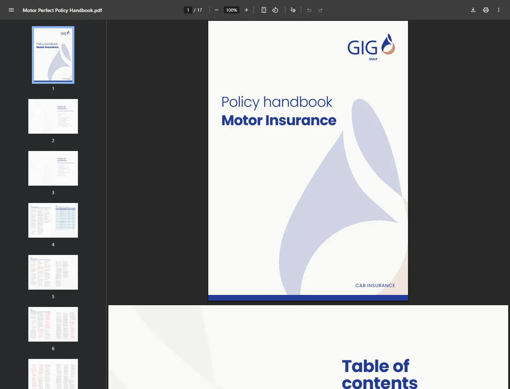
Task: Click the redo arrow icon
Action: 321,10
